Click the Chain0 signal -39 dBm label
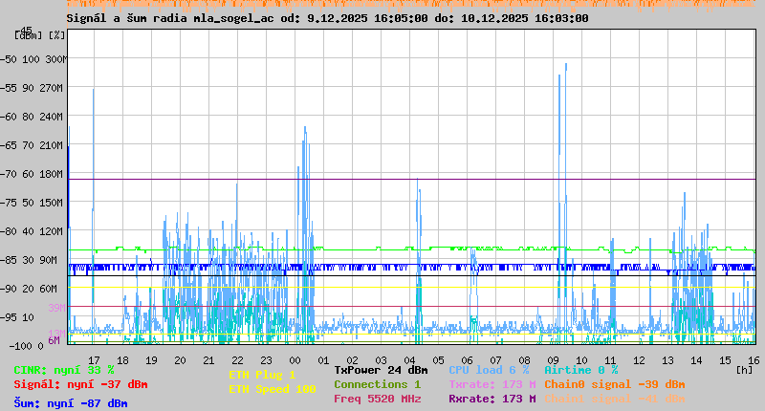This screenshot has width=765, height=411. 614,384
